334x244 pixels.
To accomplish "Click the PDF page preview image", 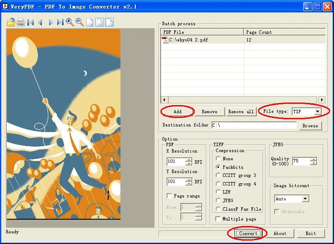I will point(64,124).
